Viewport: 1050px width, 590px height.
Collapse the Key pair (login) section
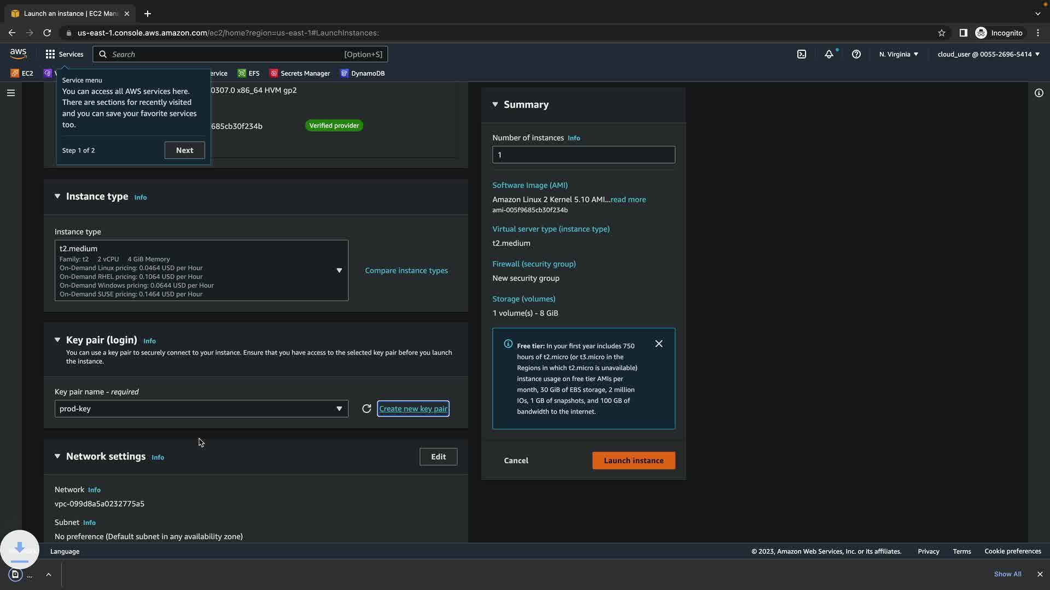57,340
